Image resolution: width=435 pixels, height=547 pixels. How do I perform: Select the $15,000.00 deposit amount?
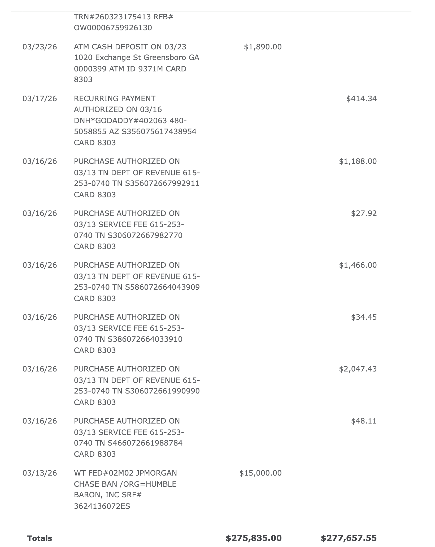point(260,473)
